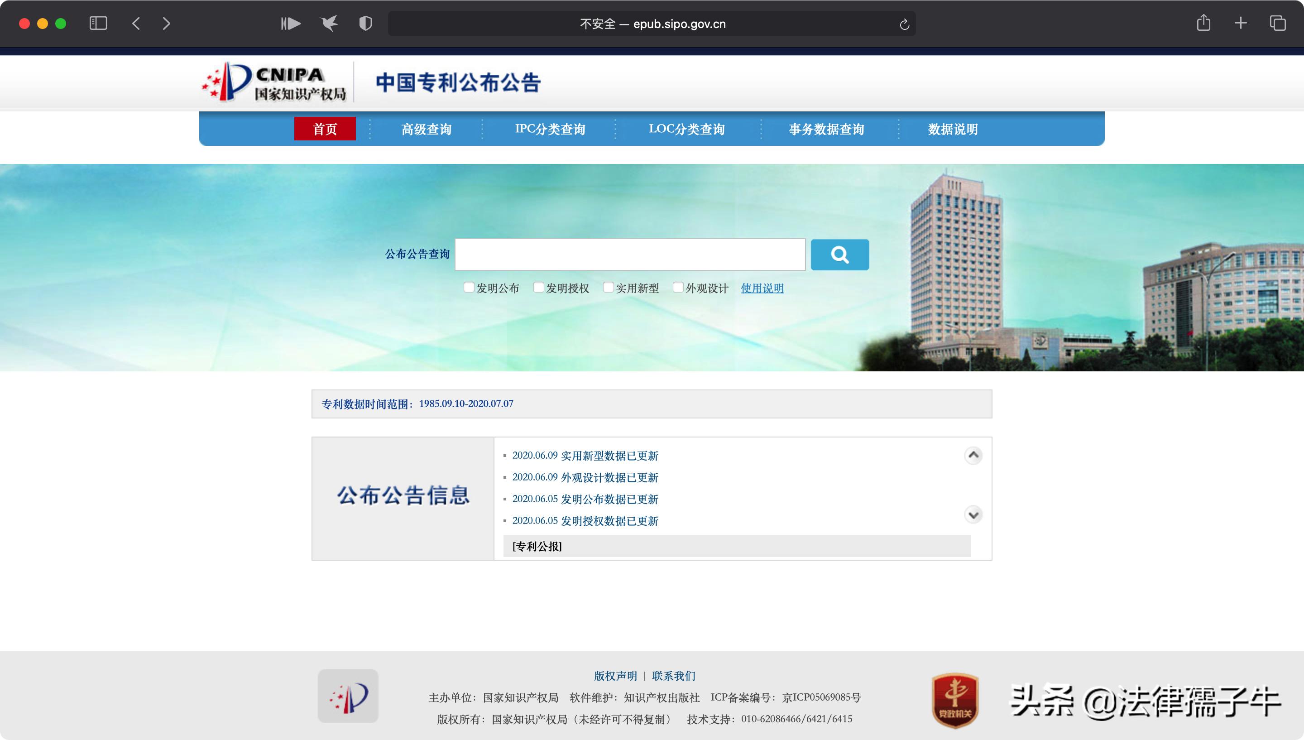Screen dimensions: 1304x740
Task: Collapse announcements with the up chevron
Action: [974, 456]
